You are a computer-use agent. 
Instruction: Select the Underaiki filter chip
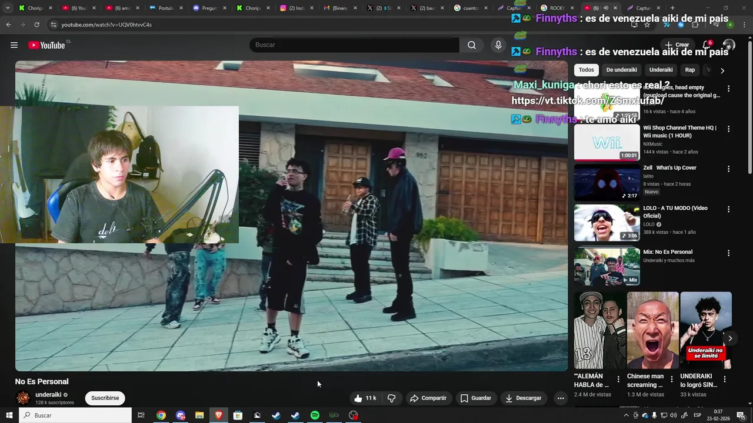click(661, 70)
